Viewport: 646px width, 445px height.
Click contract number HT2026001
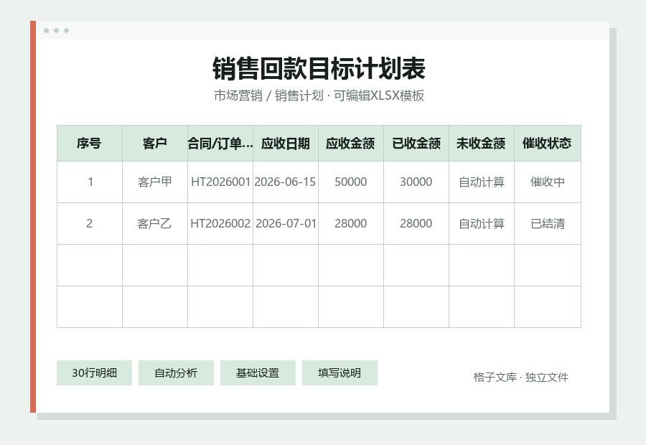tap(220, 182)
